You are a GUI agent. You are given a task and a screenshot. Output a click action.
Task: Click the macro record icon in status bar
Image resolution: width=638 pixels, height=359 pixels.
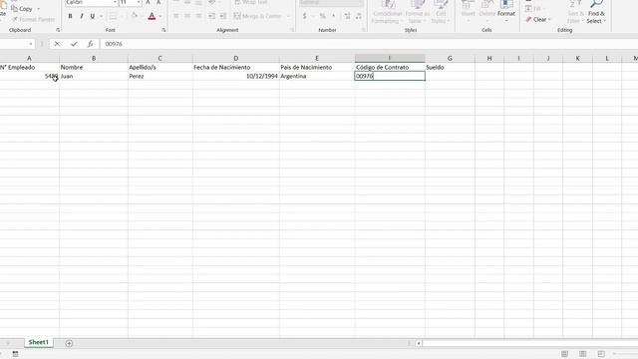tap(16, 354)
